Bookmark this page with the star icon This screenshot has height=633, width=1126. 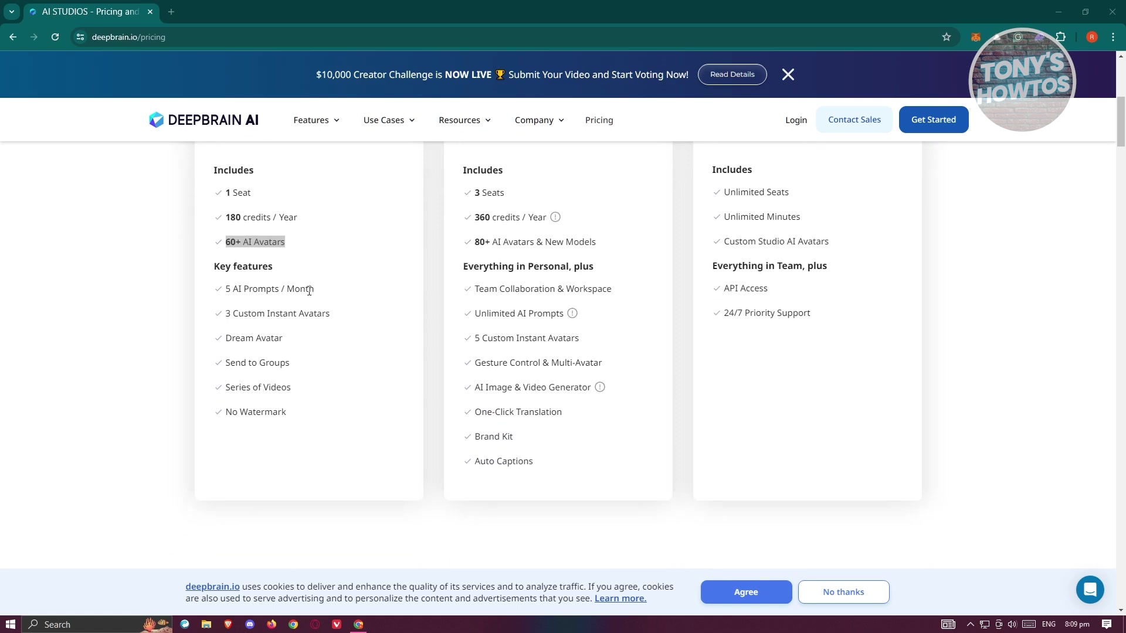tap(946, 37)
